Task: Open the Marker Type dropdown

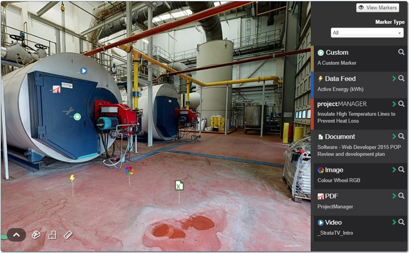Action: (367, 33)
